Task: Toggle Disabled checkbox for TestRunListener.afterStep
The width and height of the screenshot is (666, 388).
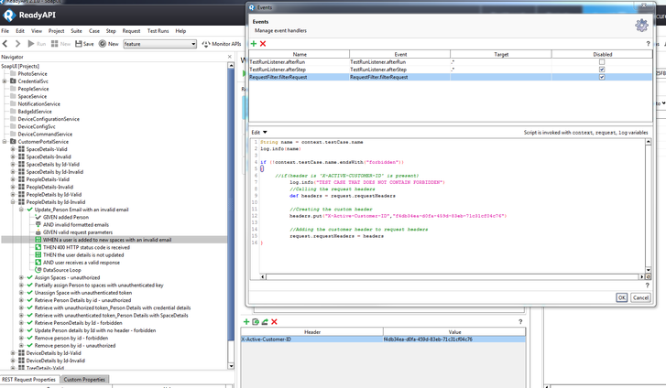Action: (601, 70)
